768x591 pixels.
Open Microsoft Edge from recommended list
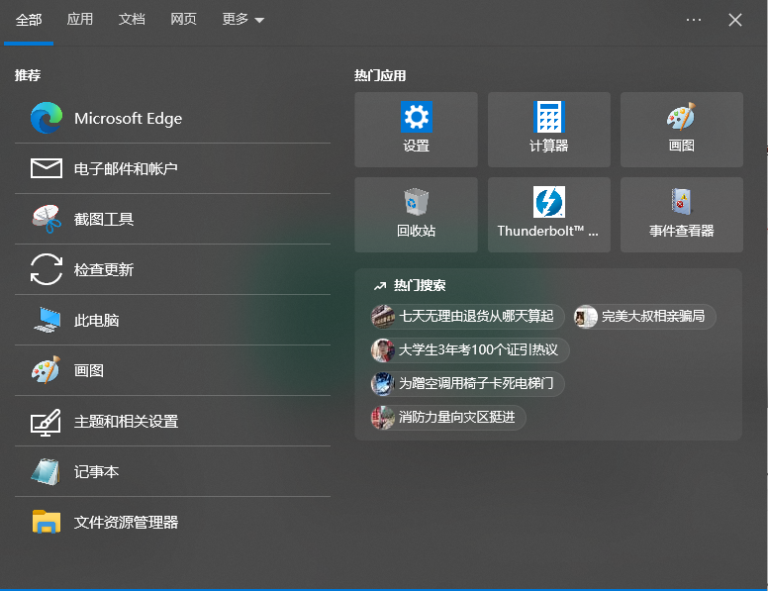click(172, 118)
